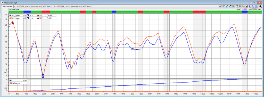Select the mixed graph layout icon

pos(253,6)
